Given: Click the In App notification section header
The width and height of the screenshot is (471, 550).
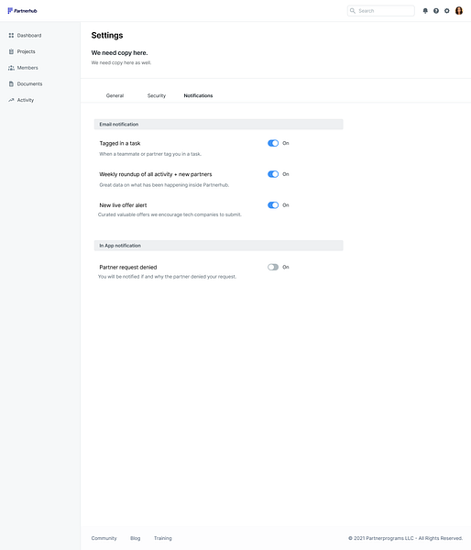Looking at the screenshot, I should coord(218,246).
